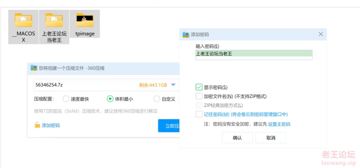Select the 速度最快 radio option
The width and height of the screenshot is (360, 168).
[66, 99]
